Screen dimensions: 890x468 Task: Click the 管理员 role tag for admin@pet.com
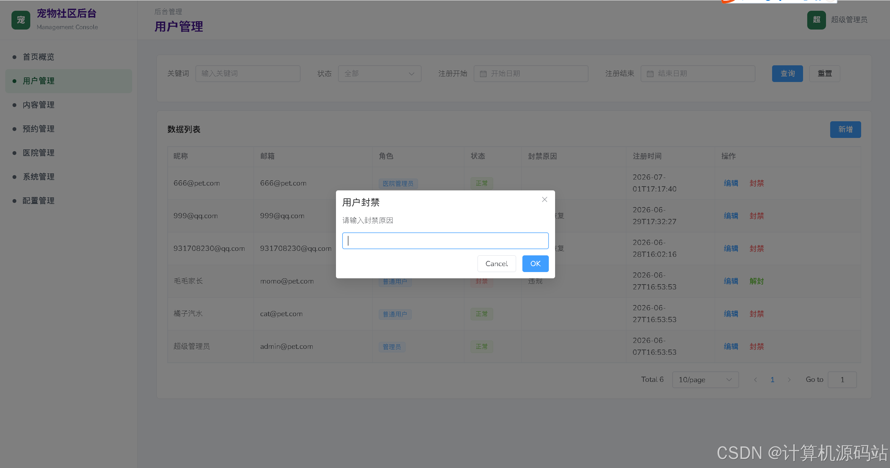(392, 347)
